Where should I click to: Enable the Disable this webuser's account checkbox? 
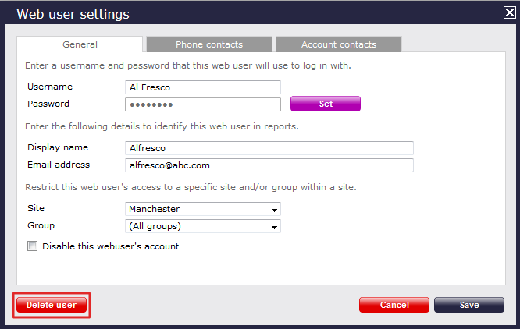point(33,246)
